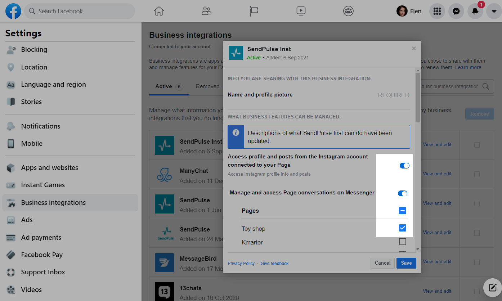Select Business integrations in sidebar
Viewport: 502px width, 301px height.
[70, 203]
